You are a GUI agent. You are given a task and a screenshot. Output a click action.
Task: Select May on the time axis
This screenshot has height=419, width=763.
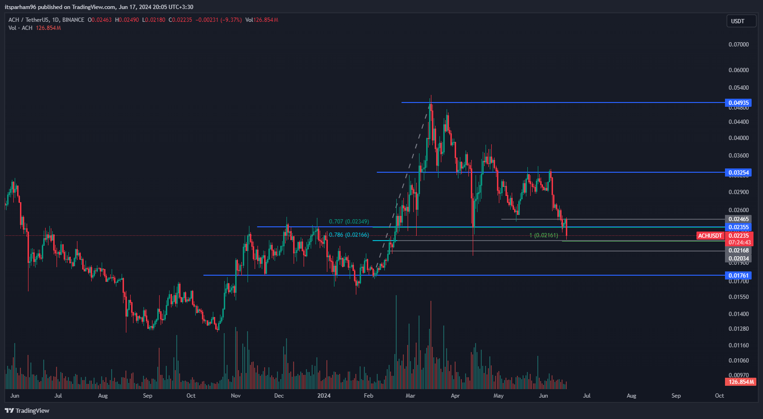click(x=498, y=396)
